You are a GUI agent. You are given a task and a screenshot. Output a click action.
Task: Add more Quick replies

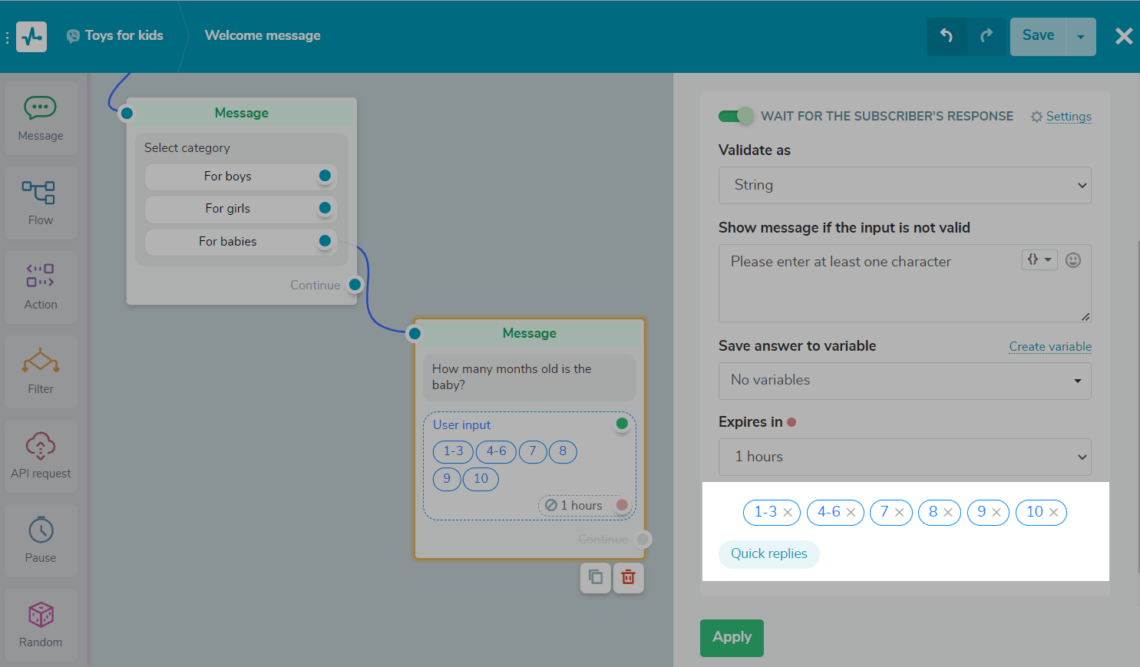(x=768, y=554)
